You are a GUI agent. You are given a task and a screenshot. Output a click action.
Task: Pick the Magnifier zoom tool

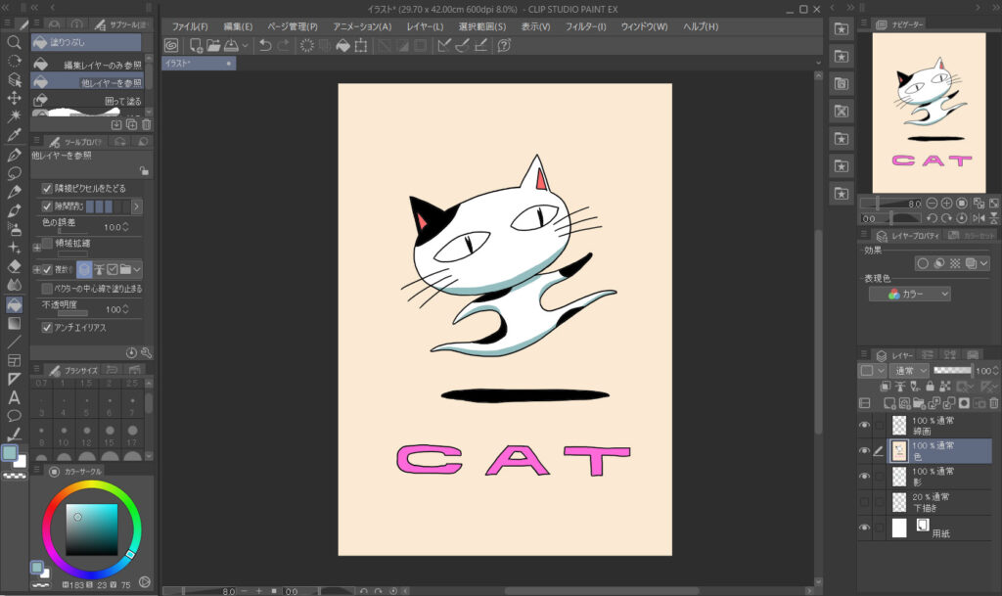(x=14, y=42)
